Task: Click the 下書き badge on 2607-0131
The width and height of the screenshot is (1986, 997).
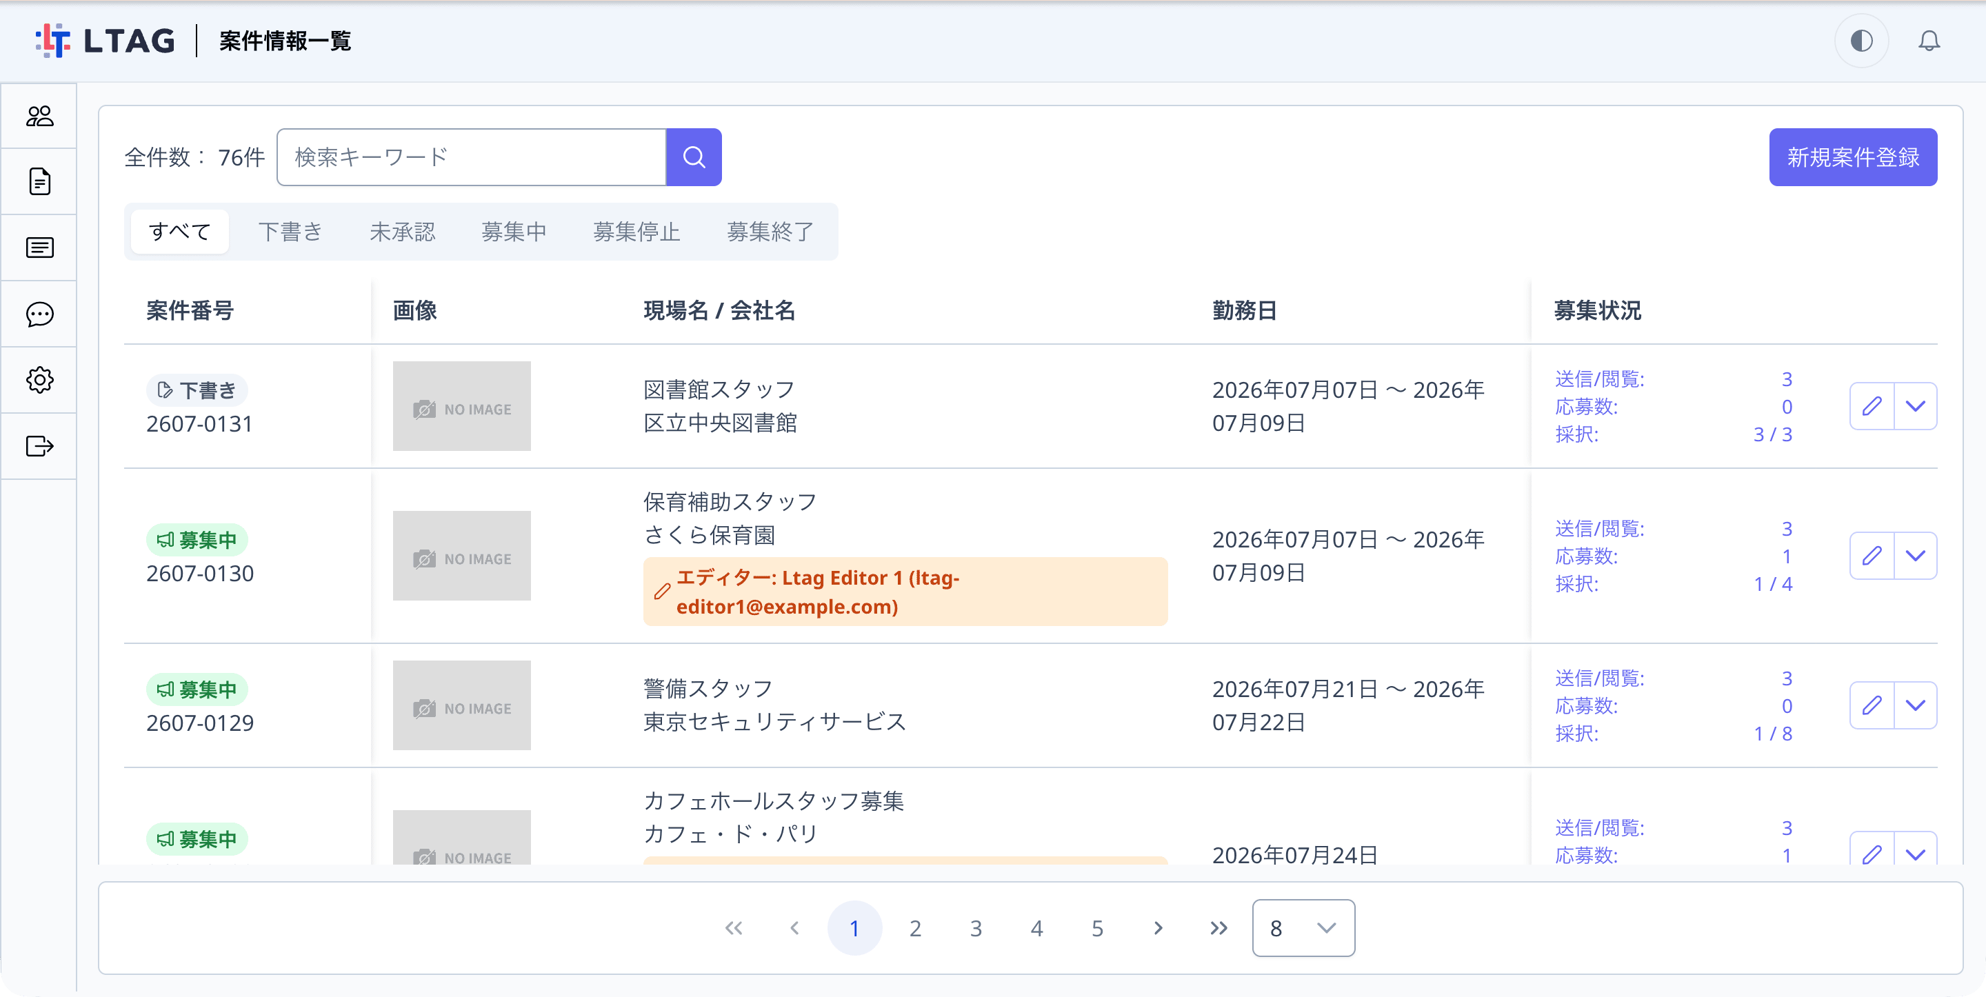Action: click(197, 390)
